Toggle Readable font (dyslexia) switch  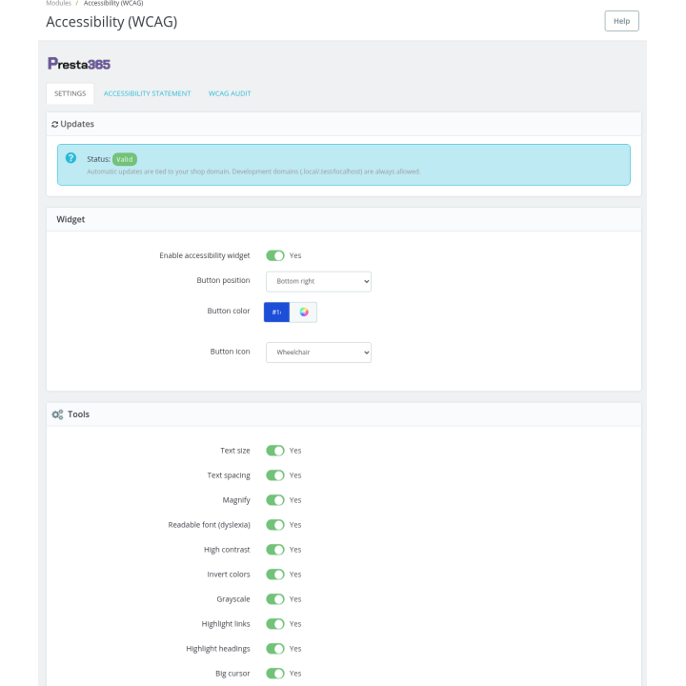pos(275,525)
